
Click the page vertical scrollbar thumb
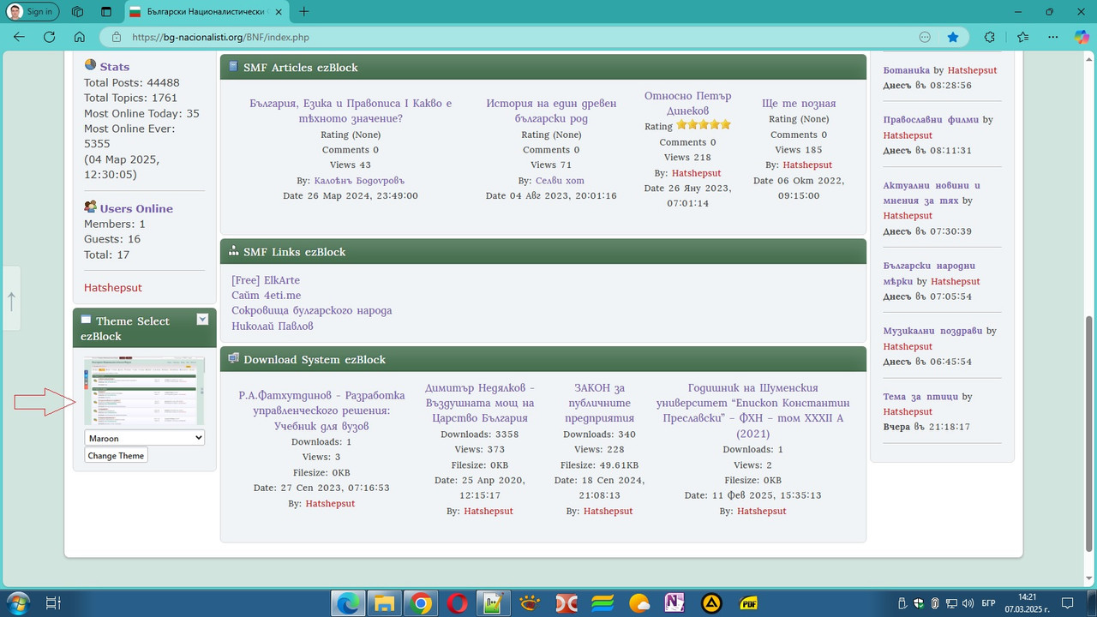1089,434
